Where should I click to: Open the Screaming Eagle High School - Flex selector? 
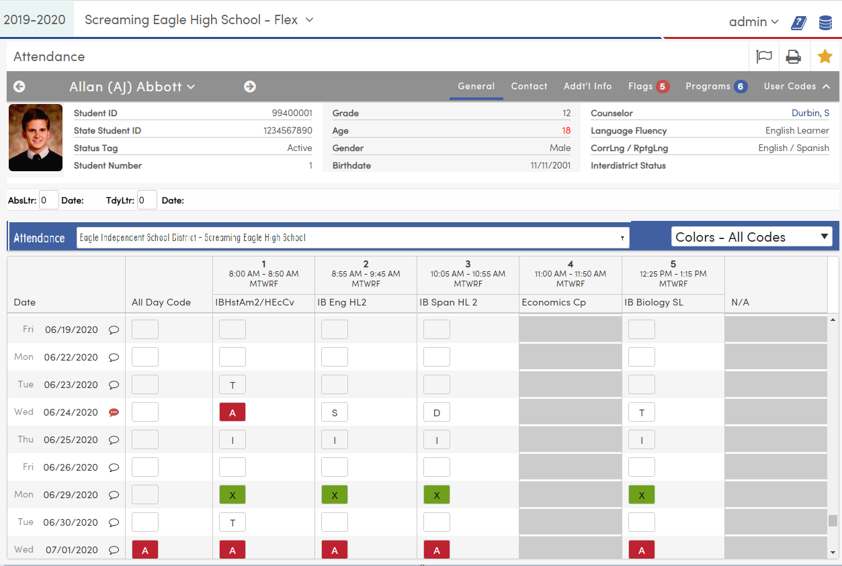point(199,19)
